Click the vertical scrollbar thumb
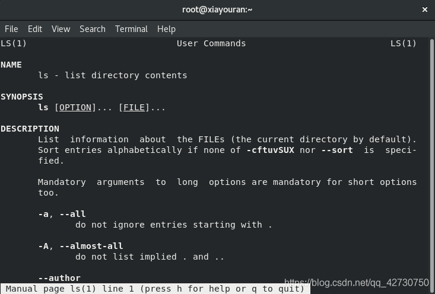435x294 pixels. pyautogui.click(x=431, y=161)
